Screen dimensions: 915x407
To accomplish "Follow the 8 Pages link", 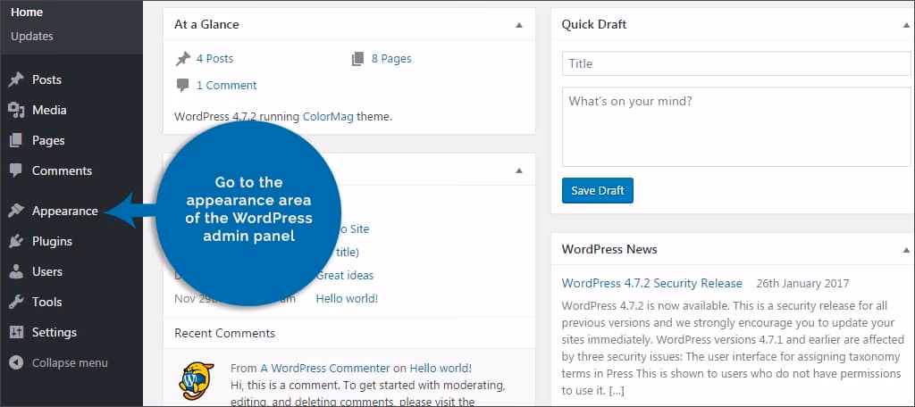I will [391, 58].
